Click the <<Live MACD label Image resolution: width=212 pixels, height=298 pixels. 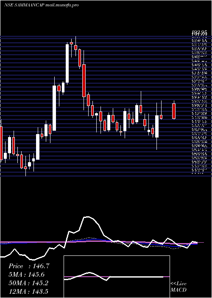(179, 287)
